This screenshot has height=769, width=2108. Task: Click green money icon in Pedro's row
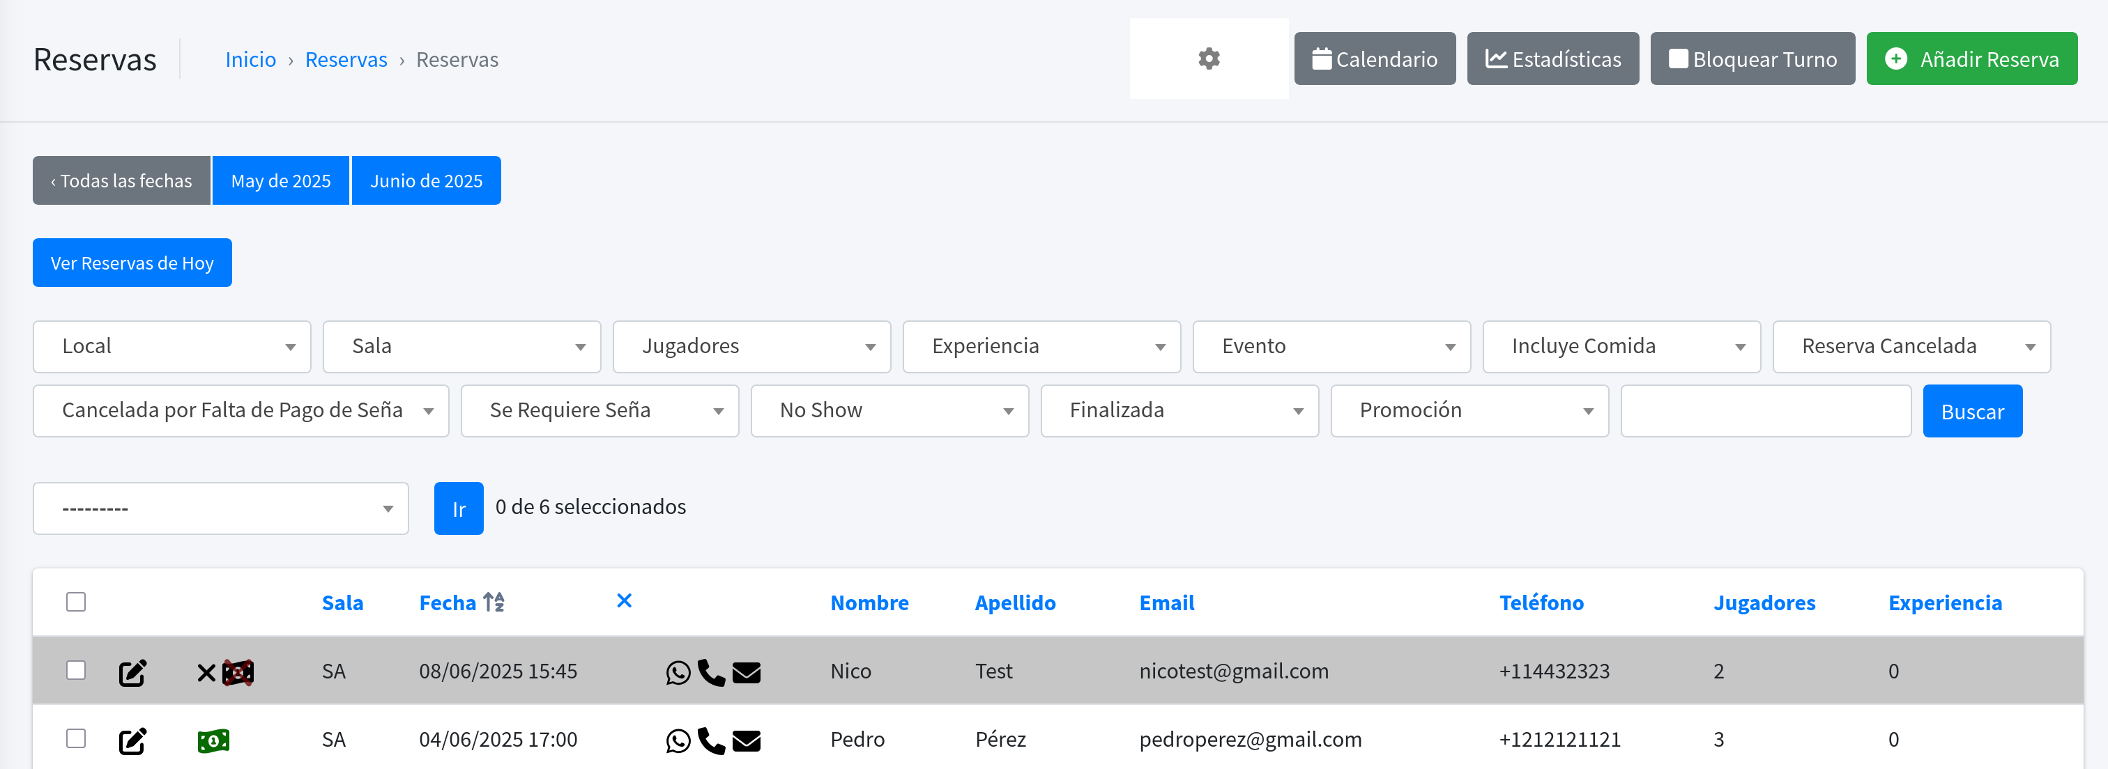click(x=213, y=740)
